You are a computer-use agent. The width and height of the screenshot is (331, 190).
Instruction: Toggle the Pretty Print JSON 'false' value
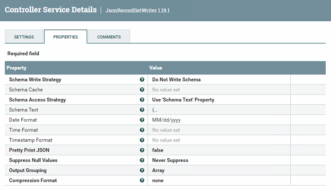tap(158, 150)
